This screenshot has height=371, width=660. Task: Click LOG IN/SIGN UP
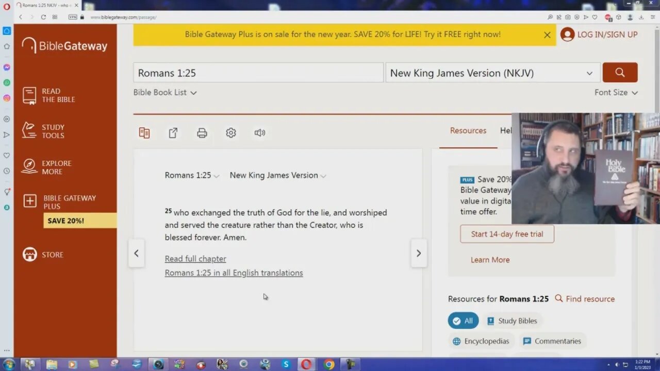click(x=607, y=35)
